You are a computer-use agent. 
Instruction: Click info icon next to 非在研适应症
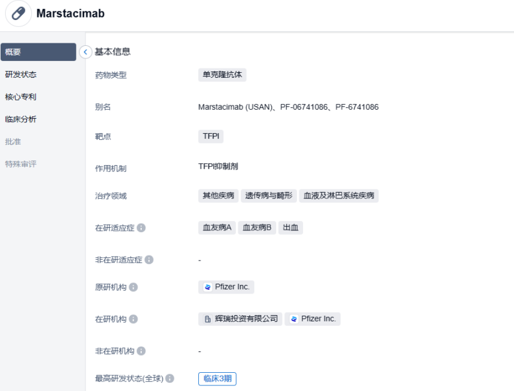pyautogui.click(x=149, y=260)
